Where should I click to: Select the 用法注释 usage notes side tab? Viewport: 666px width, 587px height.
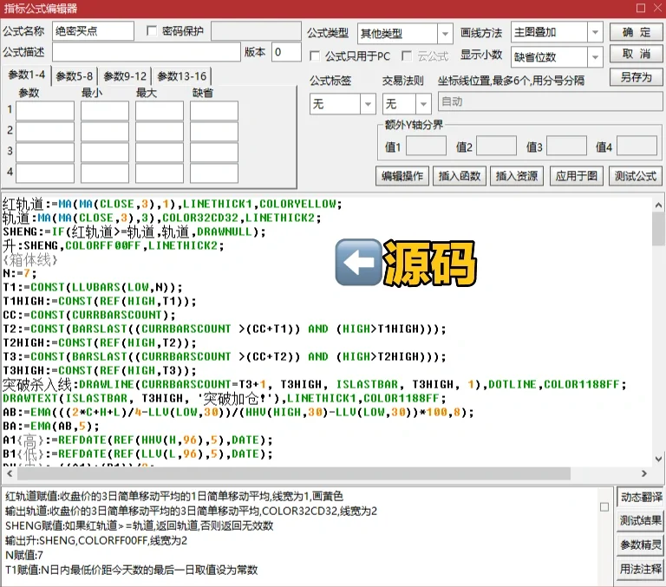point(641,568)
